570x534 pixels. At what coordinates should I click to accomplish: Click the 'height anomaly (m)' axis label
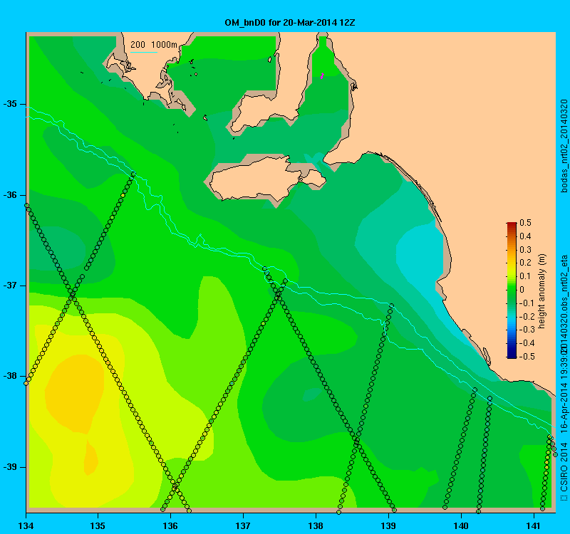[542, 291]
